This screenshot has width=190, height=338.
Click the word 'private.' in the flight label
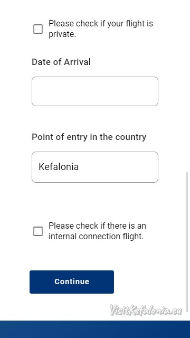(x=62, y=34)
